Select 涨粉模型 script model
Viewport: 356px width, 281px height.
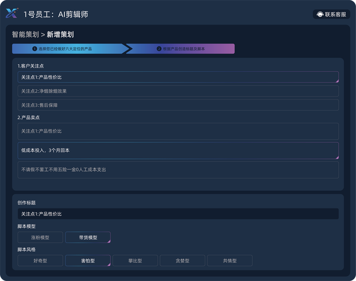coord(40,238)
